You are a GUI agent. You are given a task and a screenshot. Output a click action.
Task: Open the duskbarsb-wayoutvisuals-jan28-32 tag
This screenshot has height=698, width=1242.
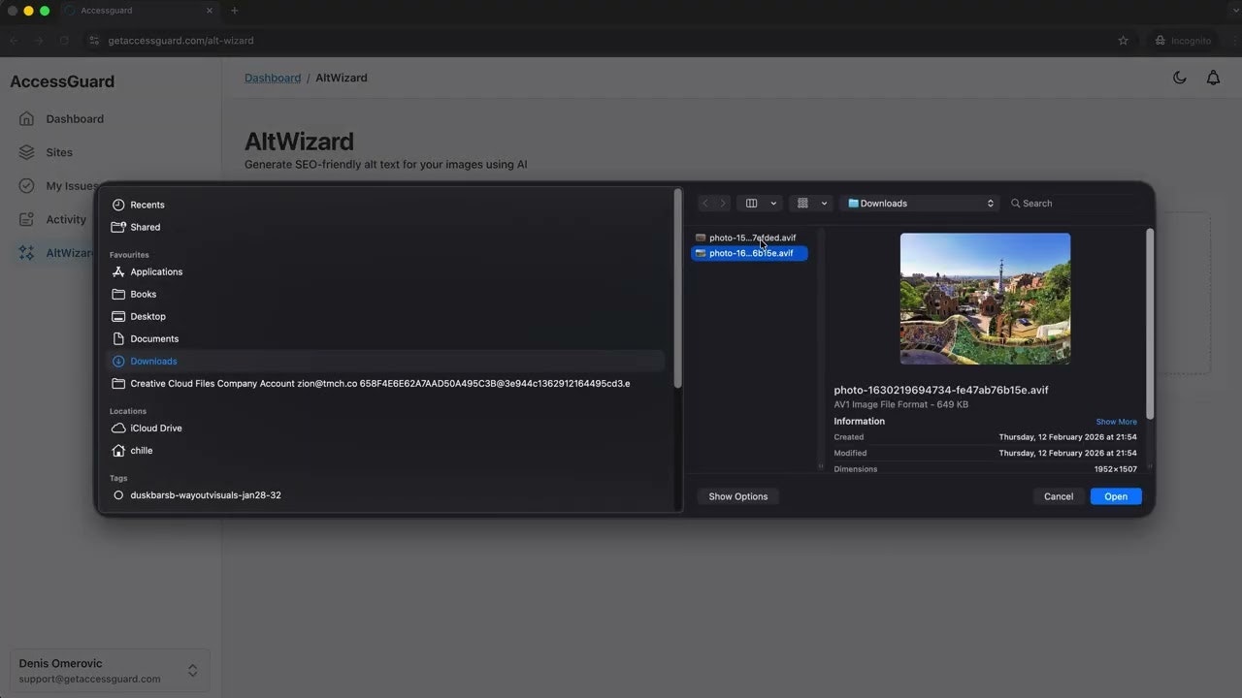click(x=205, y=494)
